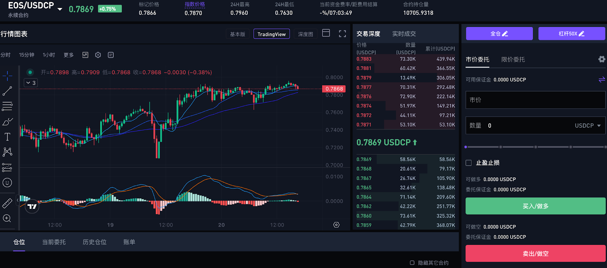607x268 pixels.
Task: Click the 0.7869 USDCP last price
Action: click(x=387, y=143)
